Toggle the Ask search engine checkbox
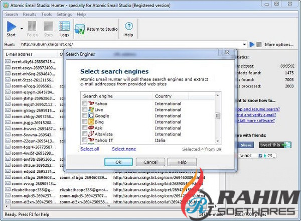Image resolution: width=301 pixels, height=221 pixels. [85, 128]
